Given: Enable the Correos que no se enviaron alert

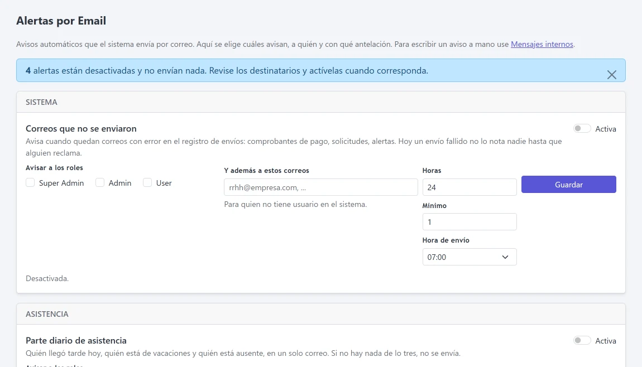Looking at the screenshot, I should click(582, 128).
